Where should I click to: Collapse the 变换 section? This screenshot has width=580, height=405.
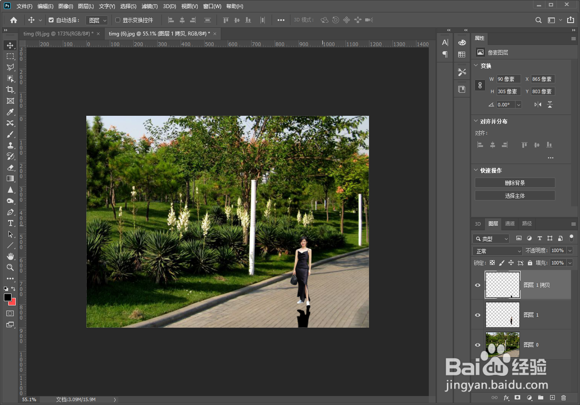[476, 65]
